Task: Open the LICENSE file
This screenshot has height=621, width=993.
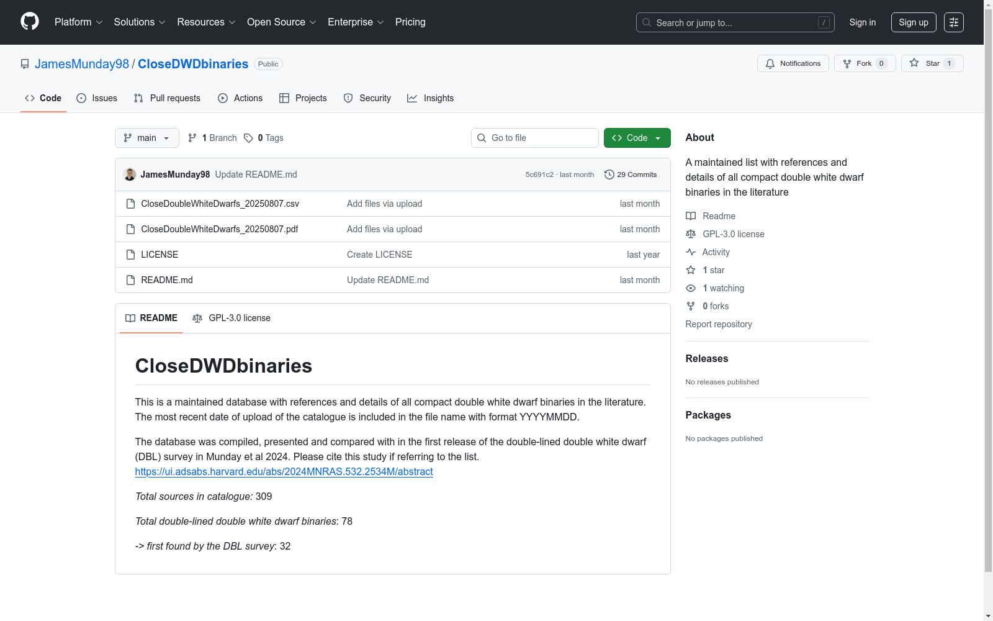Action: [x=160, y=255]
